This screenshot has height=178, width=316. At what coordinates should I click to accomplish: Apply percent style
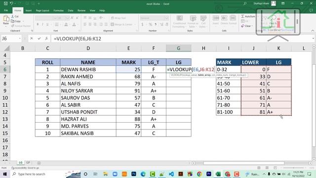[150, 24]
